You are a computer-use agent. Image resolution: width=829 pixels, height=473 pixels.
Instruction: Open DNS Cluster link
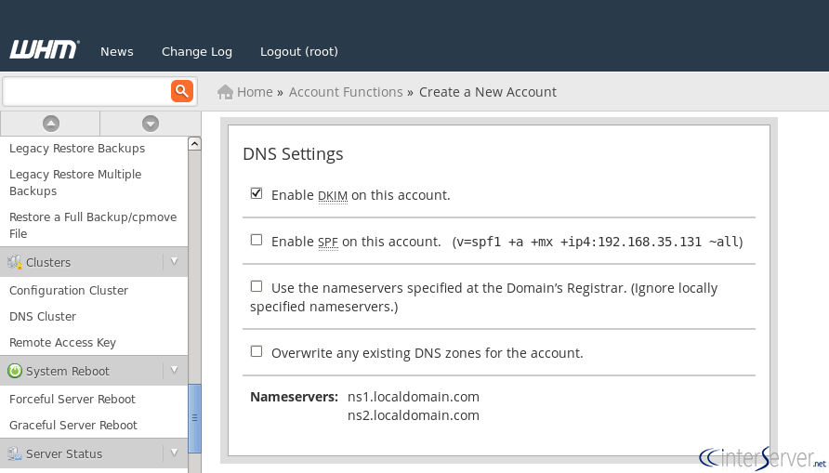43,317
